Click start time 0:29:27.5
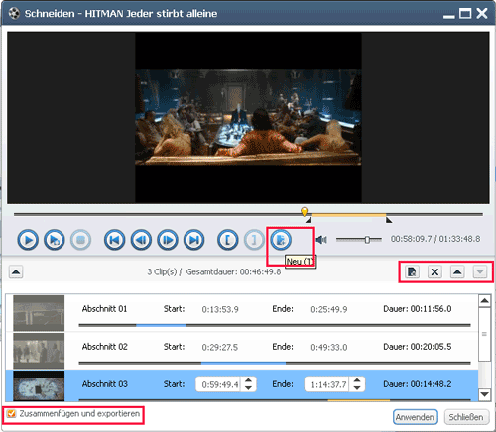 click(x=220, y=347)
